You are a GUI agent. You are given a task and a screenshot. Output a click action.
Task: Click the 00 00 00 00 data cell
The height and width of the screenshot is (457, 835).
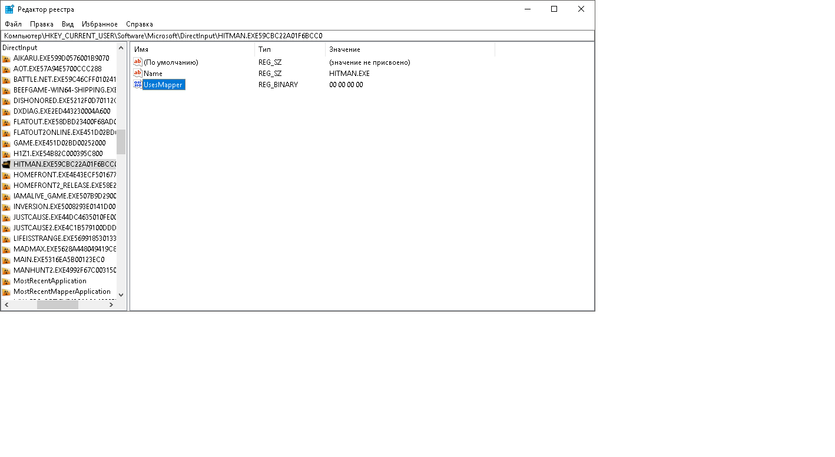pyautogui.click(x=346, y=85)
